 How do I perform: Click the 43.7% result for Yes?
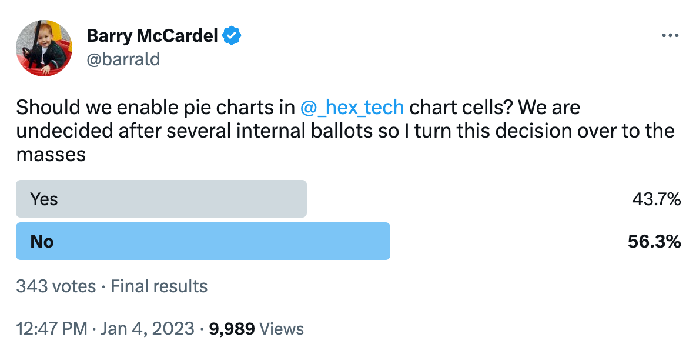coord(657,199)
